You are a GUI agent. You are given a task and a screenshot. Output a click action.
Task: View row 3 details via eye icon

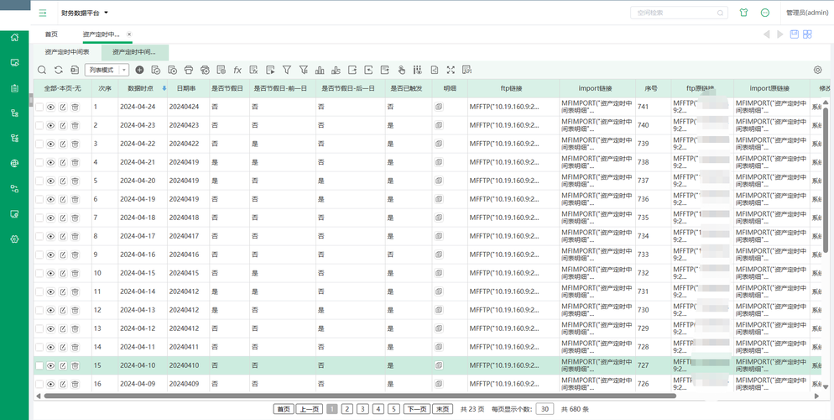click(50, 144)
